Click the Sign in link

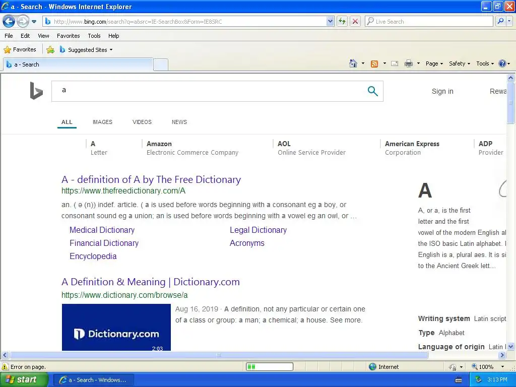(x=442, y=91)
